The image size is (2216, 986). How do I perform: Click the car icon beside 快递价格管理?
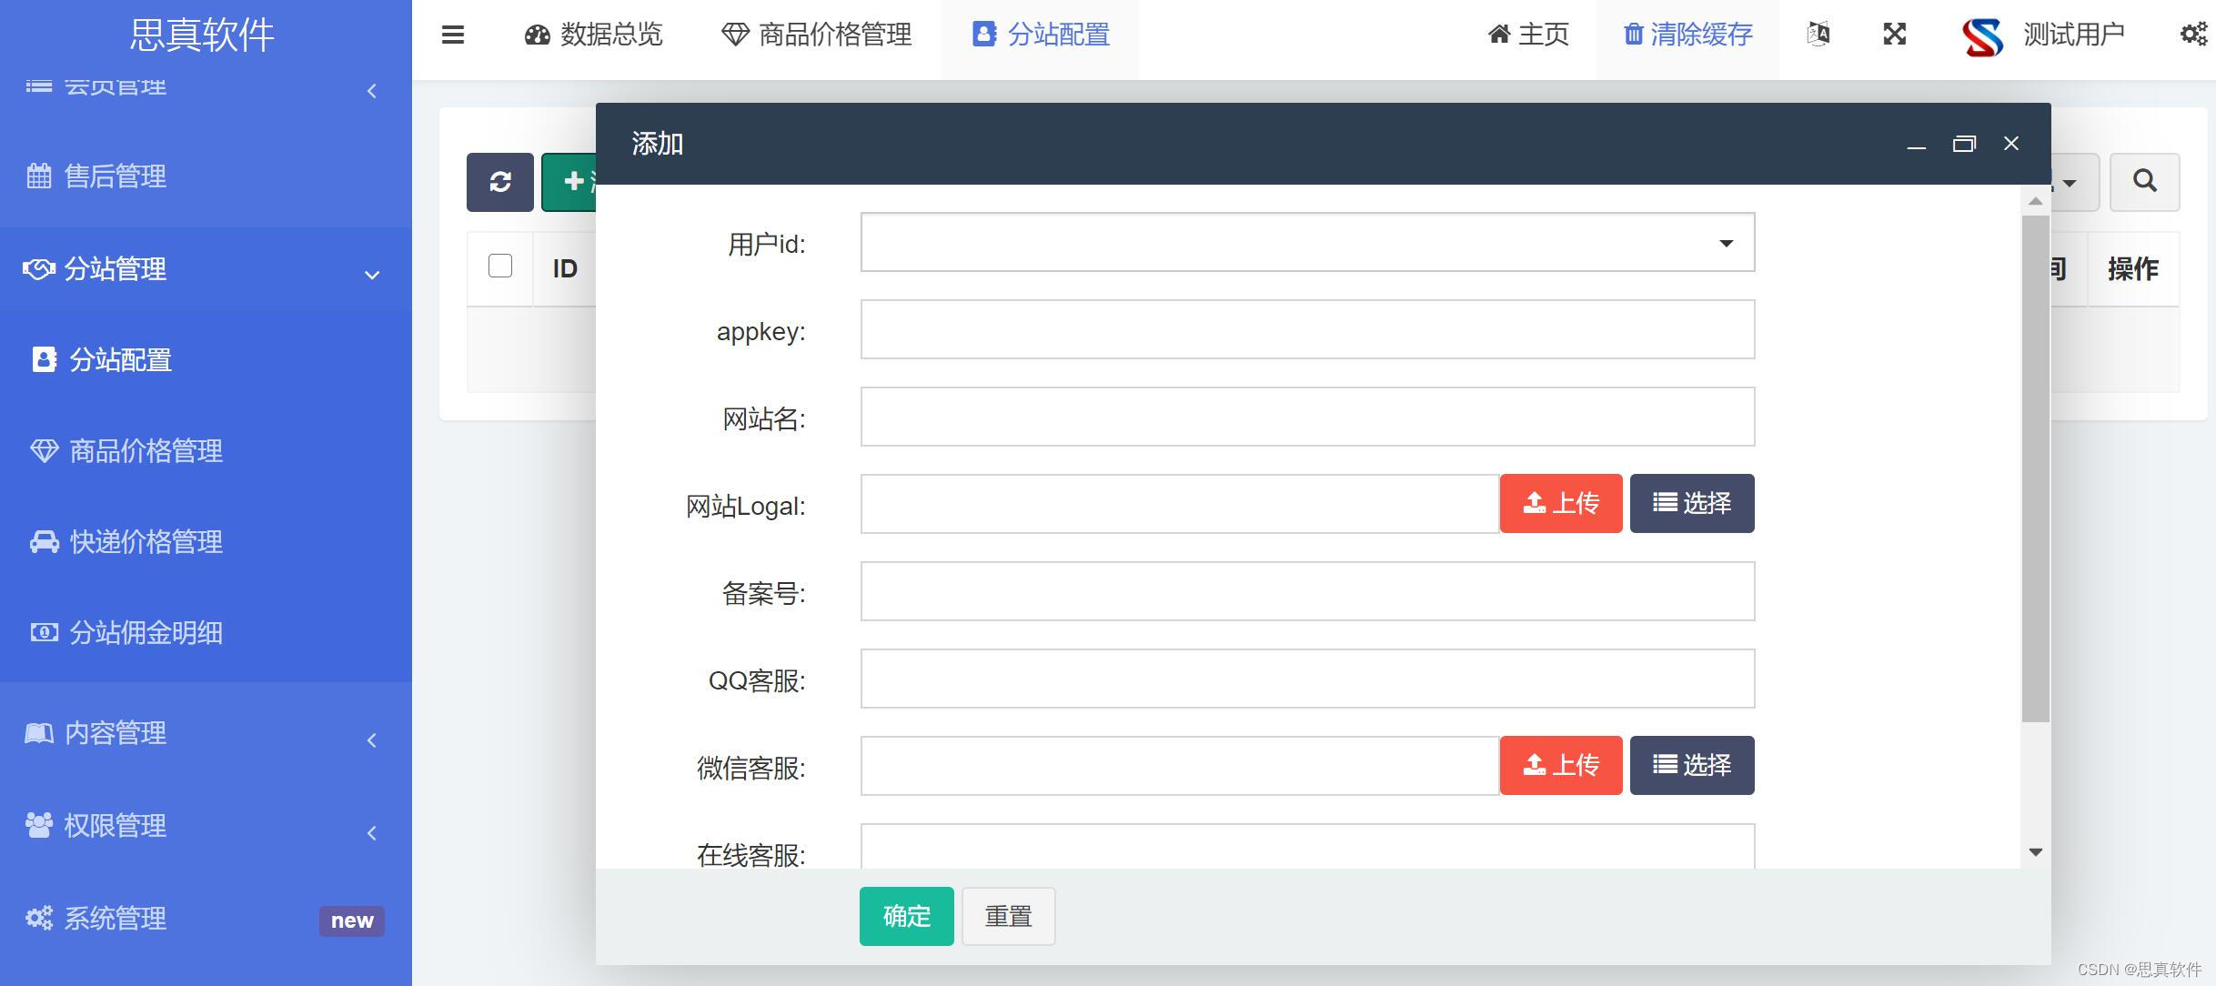[45, 542]
